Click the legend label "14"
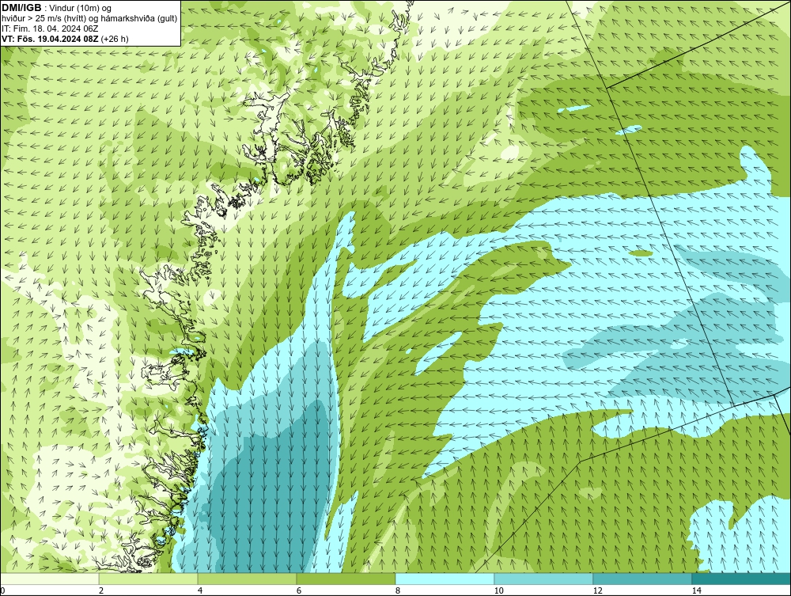Image resolution: width=791 pixels, height=596 pixels. 696,590
